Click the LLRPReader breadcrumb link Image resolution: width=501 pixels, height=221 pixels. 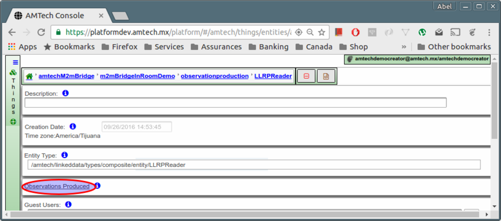coord(273,76)
